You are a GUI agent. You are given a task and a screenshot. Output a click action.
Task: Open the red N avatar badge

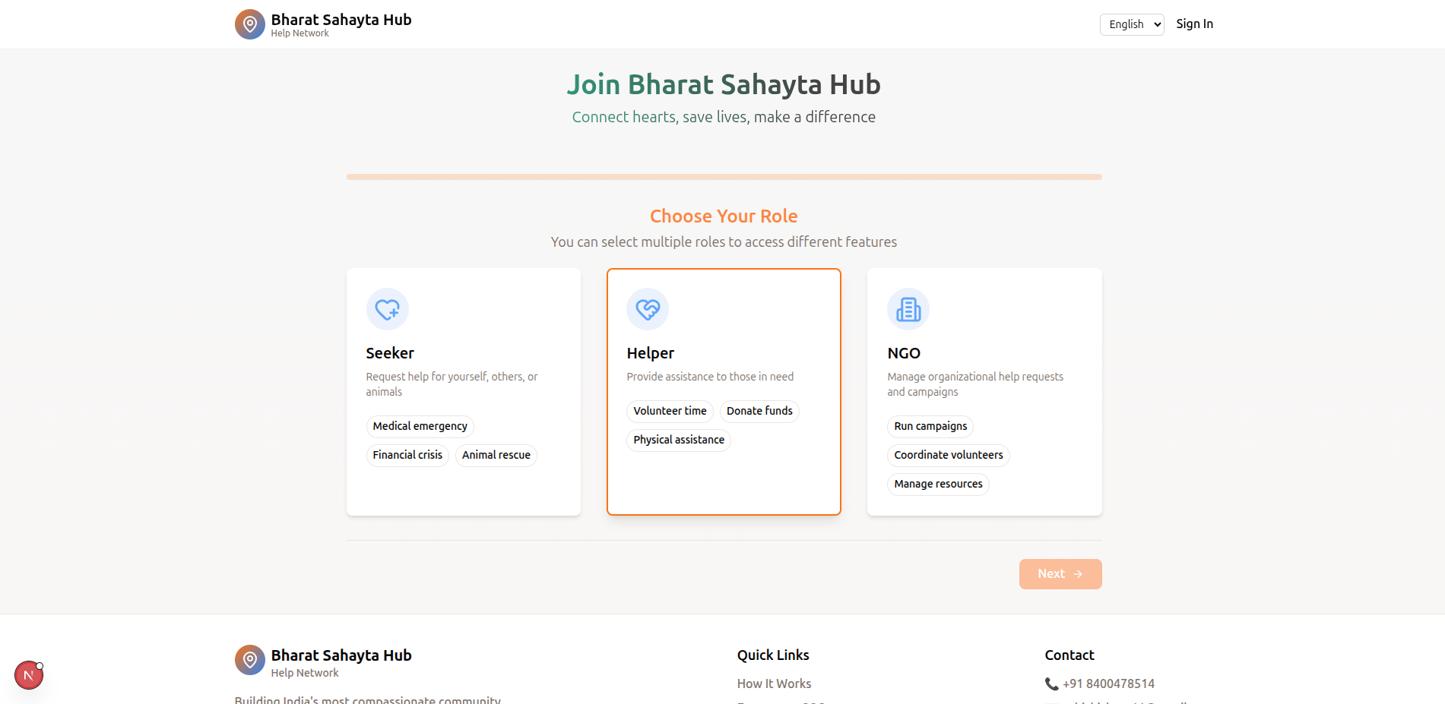point(29,675)
